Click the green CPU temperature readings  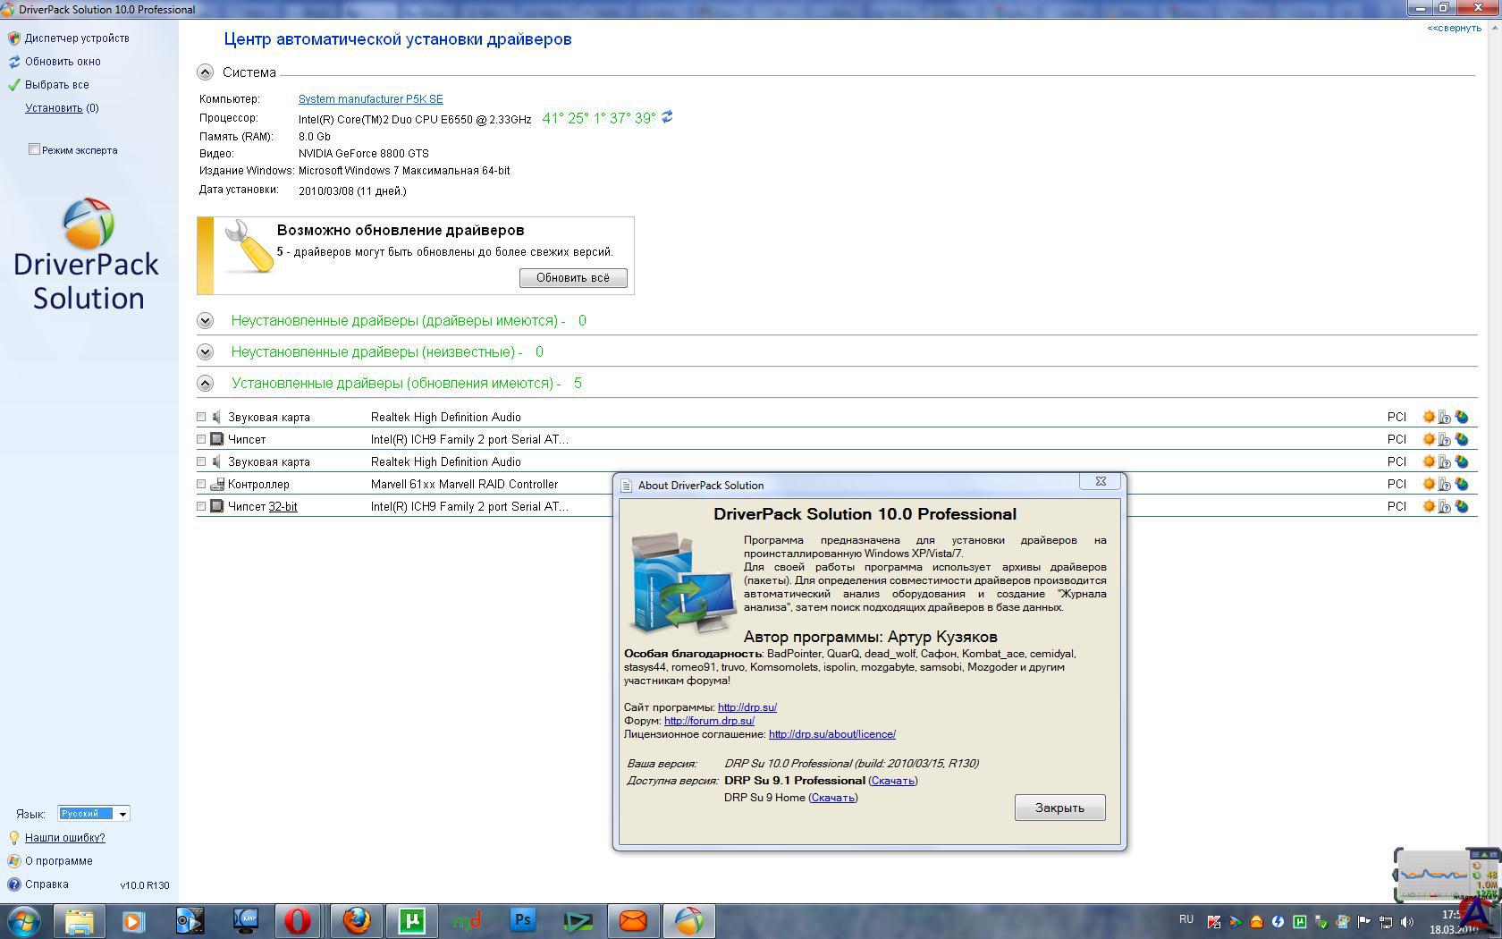[x=598, y=118]
